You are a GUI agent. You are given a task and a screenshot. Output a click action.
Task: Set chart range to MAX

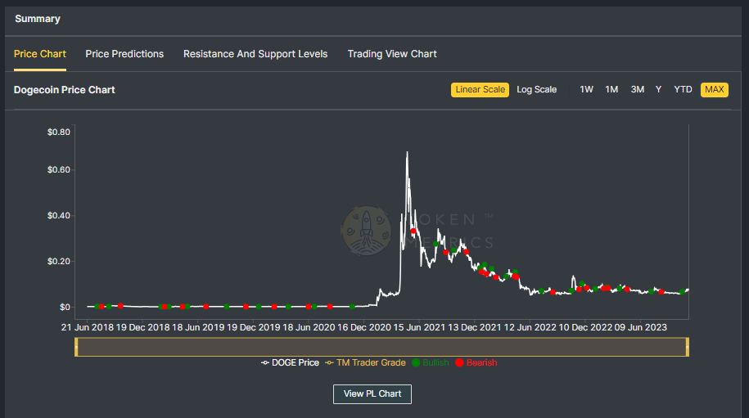point(714,90)
